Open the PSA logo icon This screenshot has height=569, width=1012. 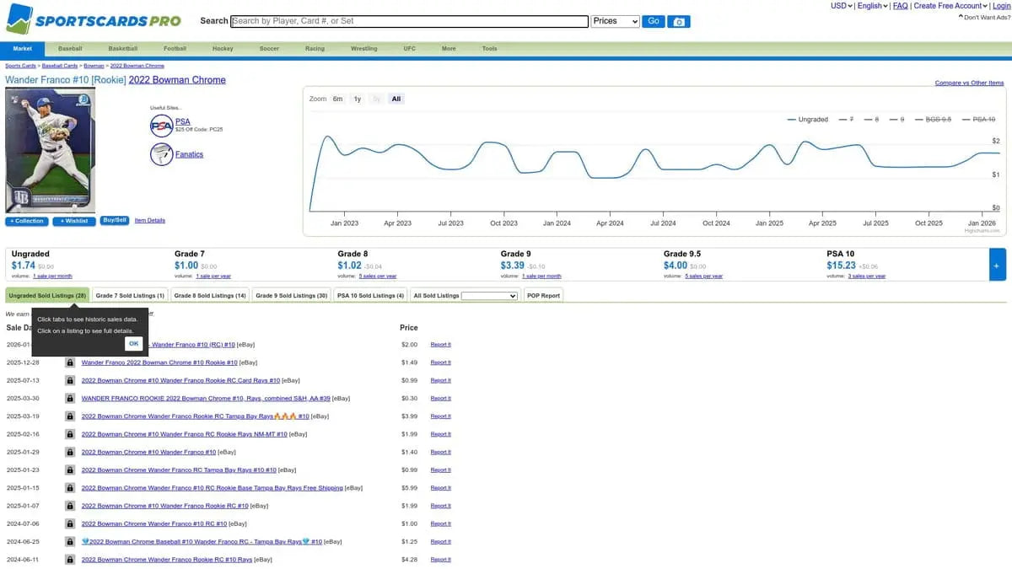click(x=161, y=126)
